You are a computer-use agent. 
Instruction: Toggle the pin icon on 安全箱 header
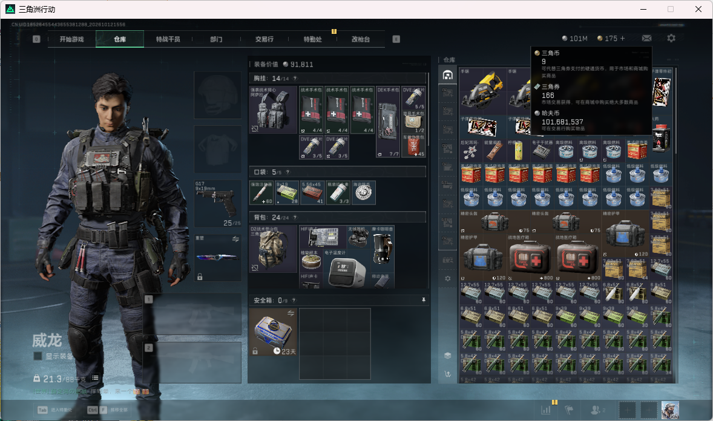[423, 300]
